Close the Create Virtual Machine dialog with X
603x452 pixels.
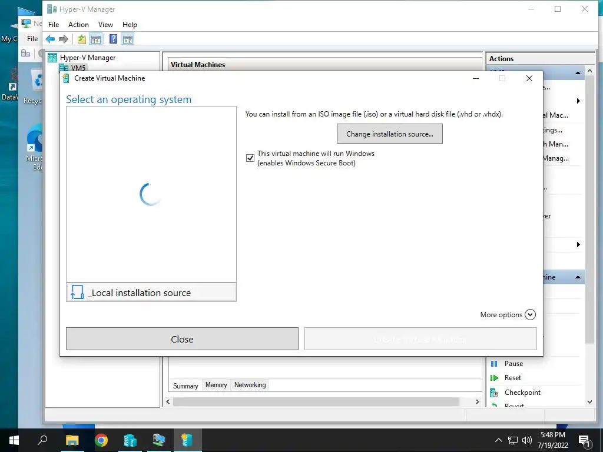click(529, 78)
